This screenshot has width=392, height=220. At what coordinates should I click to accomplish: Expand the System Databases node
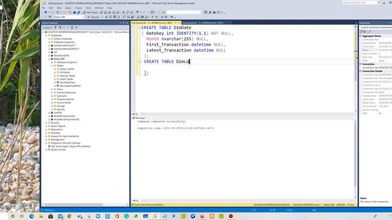click(49, 38)
